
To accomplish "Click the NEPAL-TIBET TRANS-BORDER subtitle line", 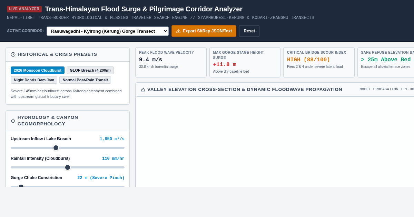I will (x=160, y=18).
